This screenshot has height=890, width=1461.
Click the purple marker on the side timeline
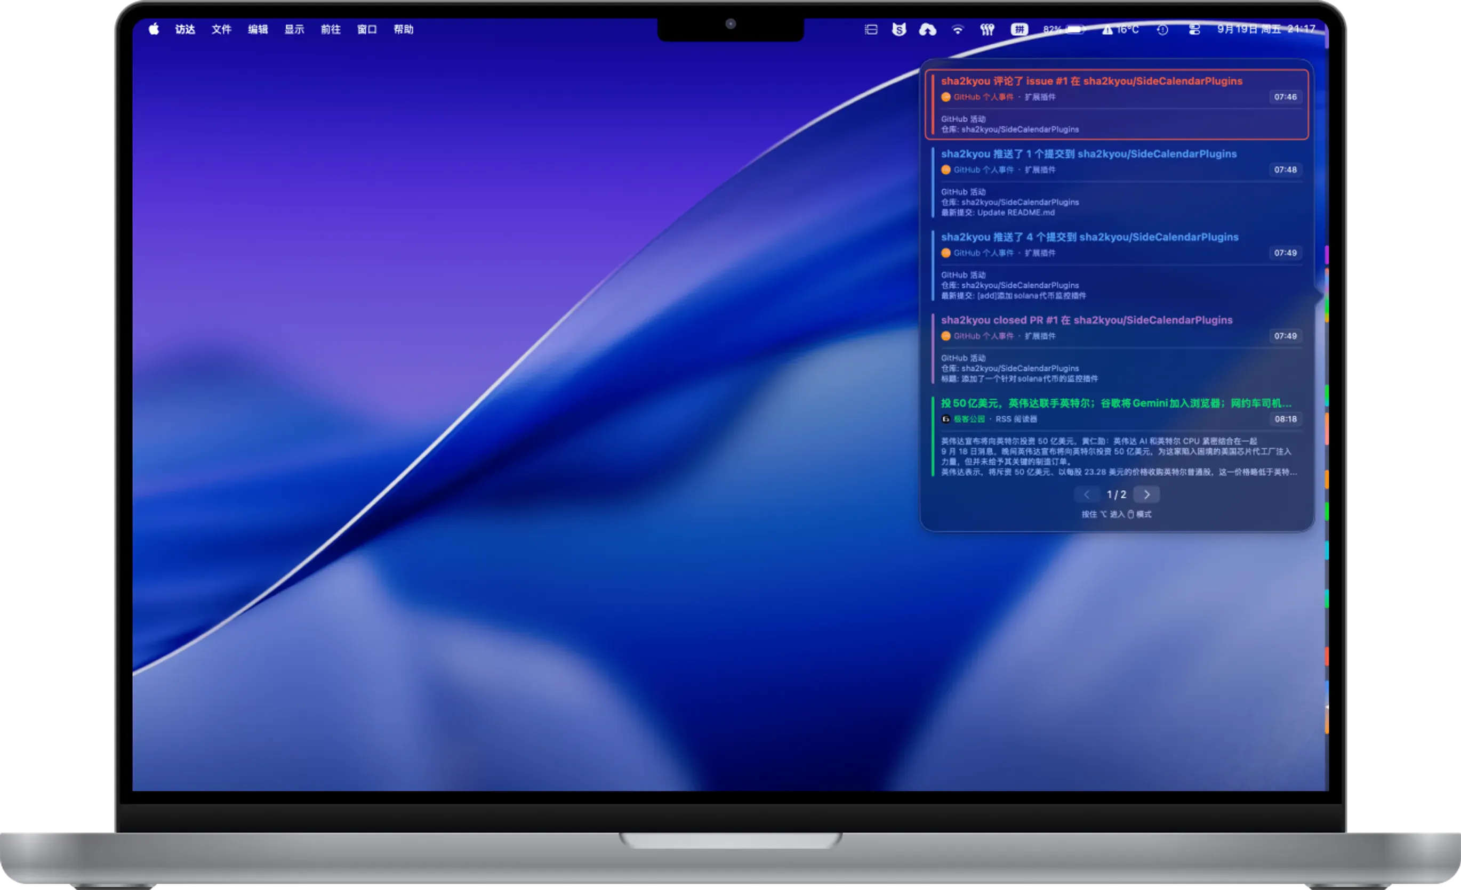[1327, 255]
